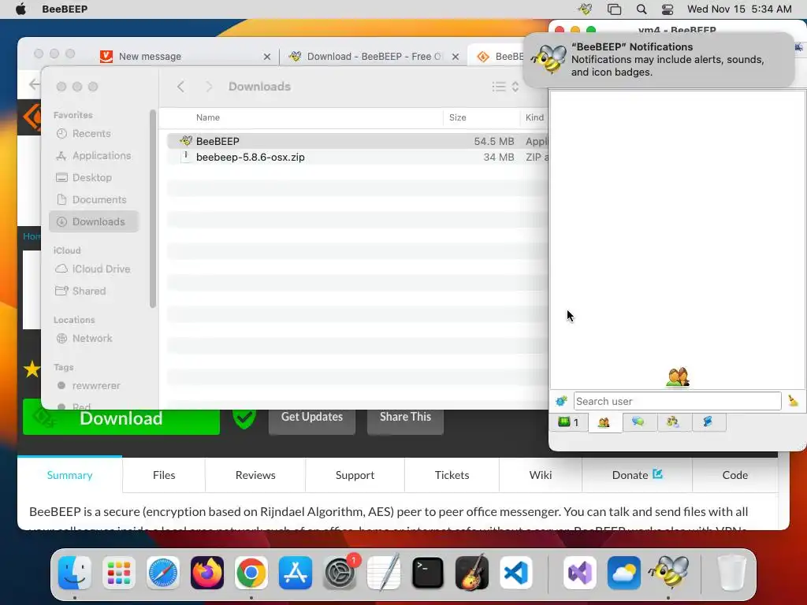Dismiss the BeeBEEP Notifications banner

click(x=660, y=60)
